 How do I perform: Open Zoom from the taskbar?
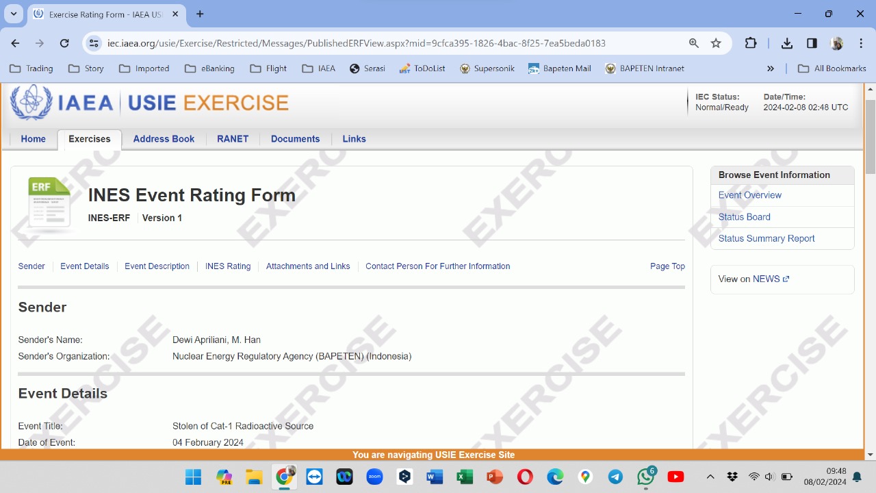(374, 477)
